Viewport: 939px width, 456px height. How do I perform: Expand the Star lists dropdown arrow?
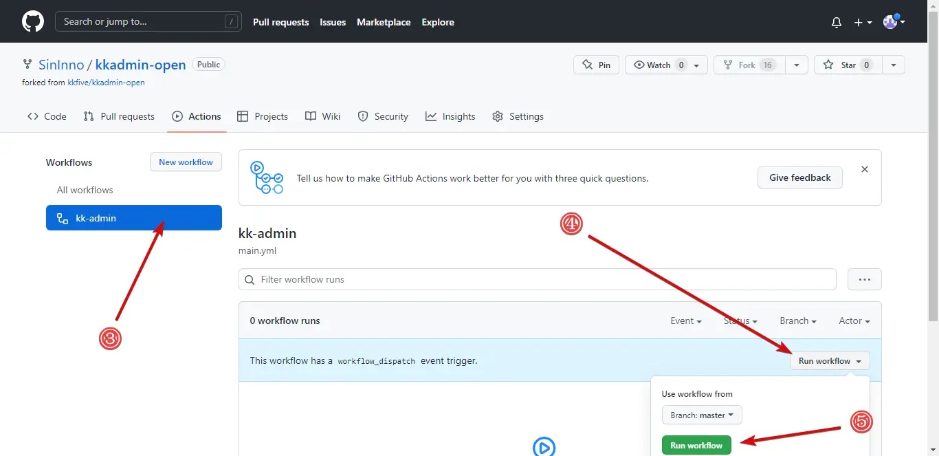tap(894, 65)
